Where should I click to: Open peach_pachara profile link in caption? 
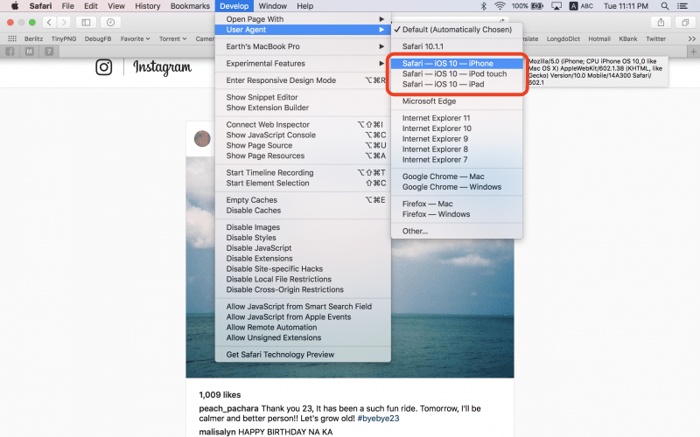click(x=228, y=408)
